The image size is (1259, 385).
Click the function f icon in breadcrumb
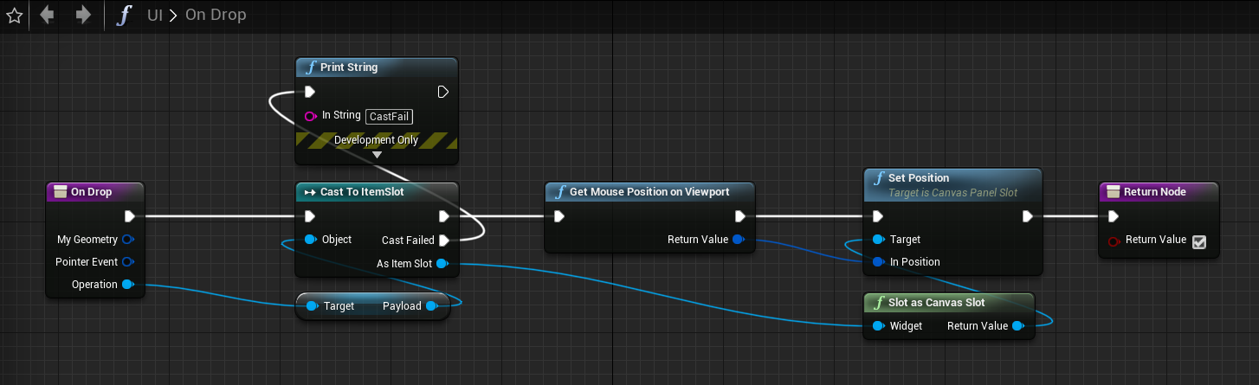(x=125, y=16)
